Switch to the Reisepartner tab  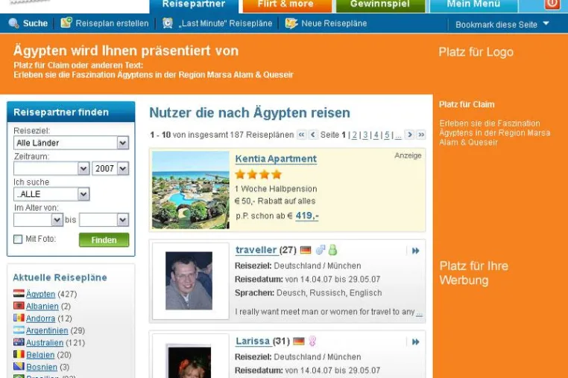pyautogui.click(x=194, y=5)
